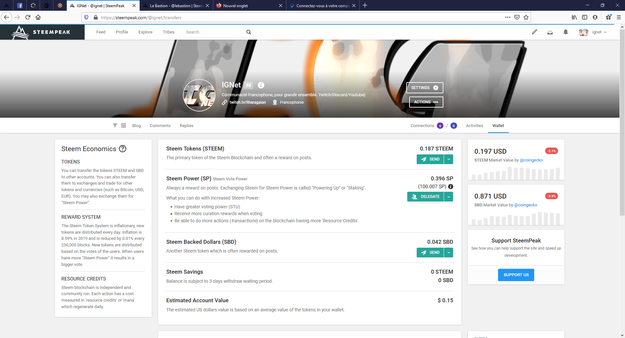Switch to the Activities tab
This screenshot has height=338, width=625.
(x=474, y=126)
